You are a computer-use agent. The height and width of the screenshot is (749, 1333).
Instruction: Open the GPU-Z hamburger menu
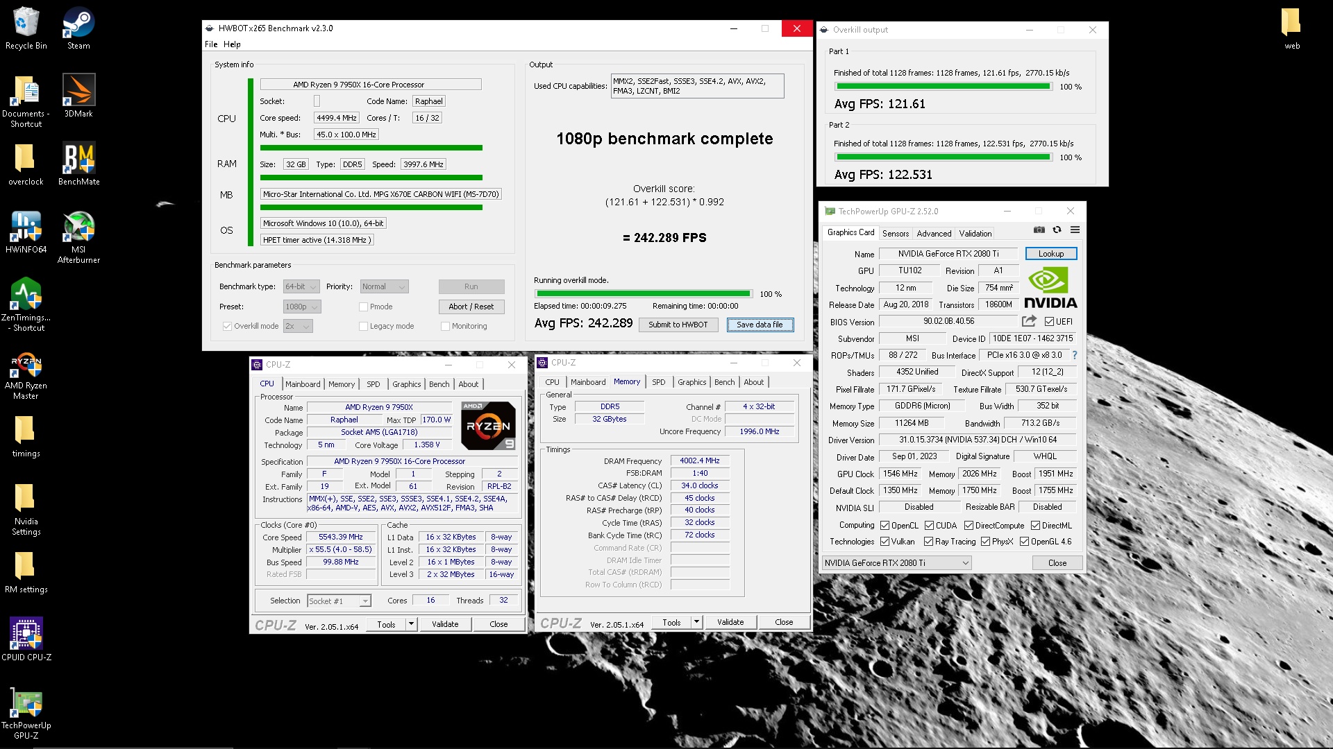(x=1075, y=230)
